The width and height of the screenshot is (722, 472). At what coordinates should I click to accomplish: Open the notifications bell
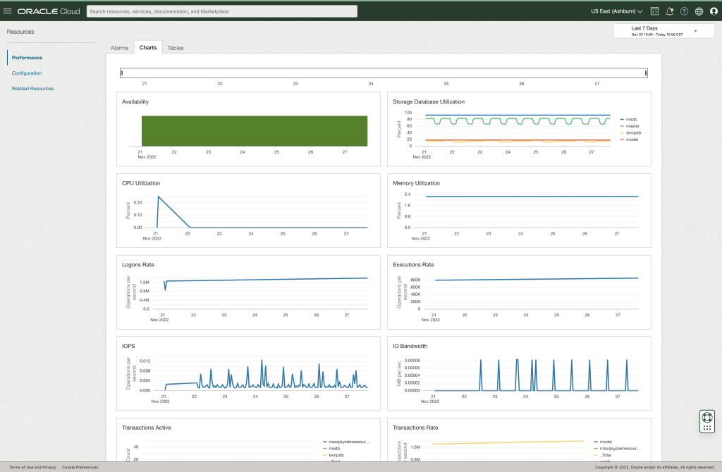click(668, 11)
